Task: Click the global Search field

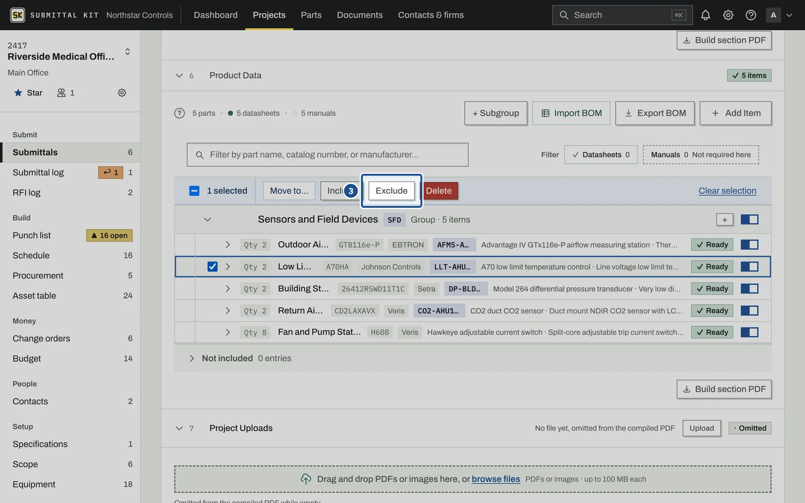Action: 622,15
